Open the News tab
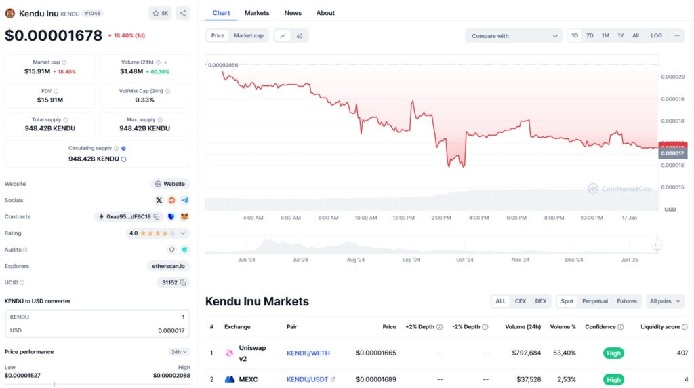 click(x=293, y=13)
